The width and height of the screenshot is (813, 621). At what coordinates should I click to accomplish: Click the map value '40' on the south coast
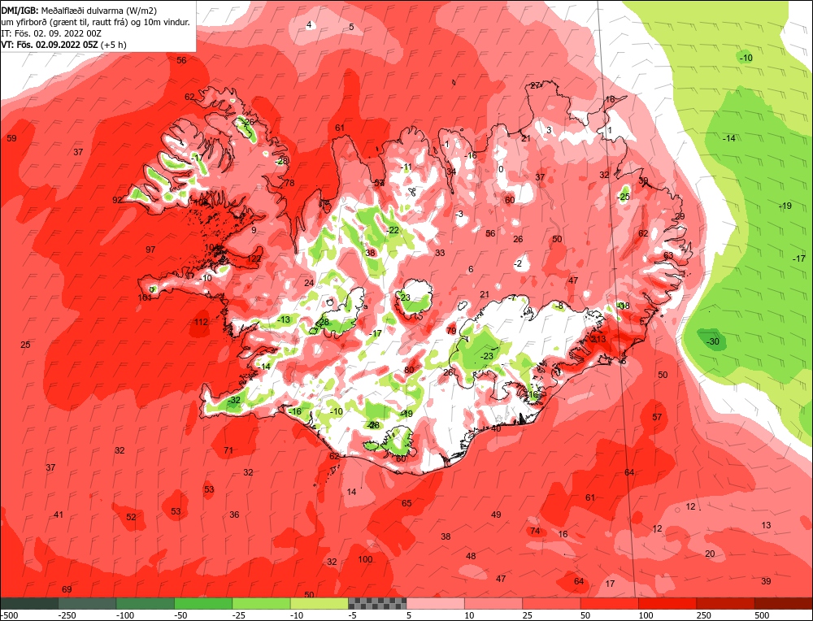click(496, 428)
